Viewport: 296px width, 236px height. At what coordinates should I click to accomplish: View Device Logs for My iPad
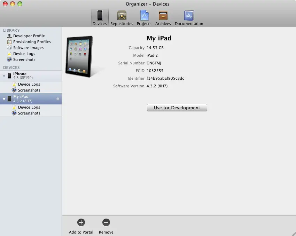point(29,107)
